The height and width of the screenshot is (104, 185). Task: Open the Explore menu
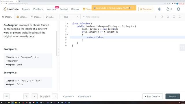click(26, 9)
